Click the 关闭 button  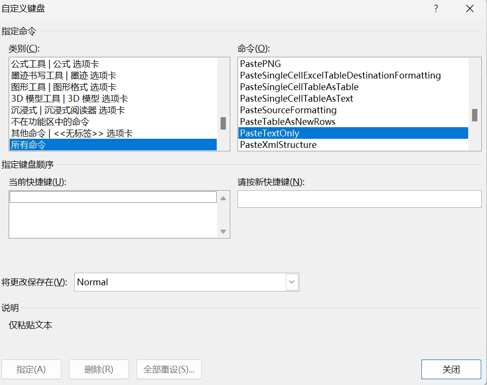click(x=451, y=369)
